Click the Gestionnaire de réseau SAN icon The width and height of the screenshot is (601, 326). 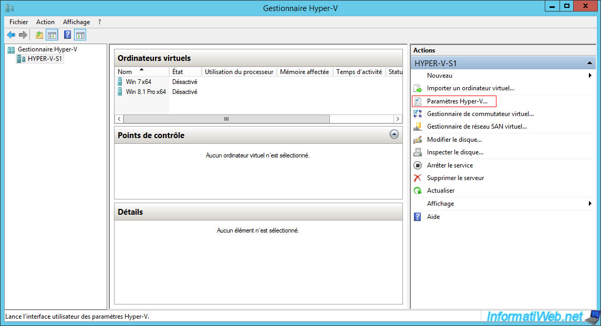click(x=418, y=127)
